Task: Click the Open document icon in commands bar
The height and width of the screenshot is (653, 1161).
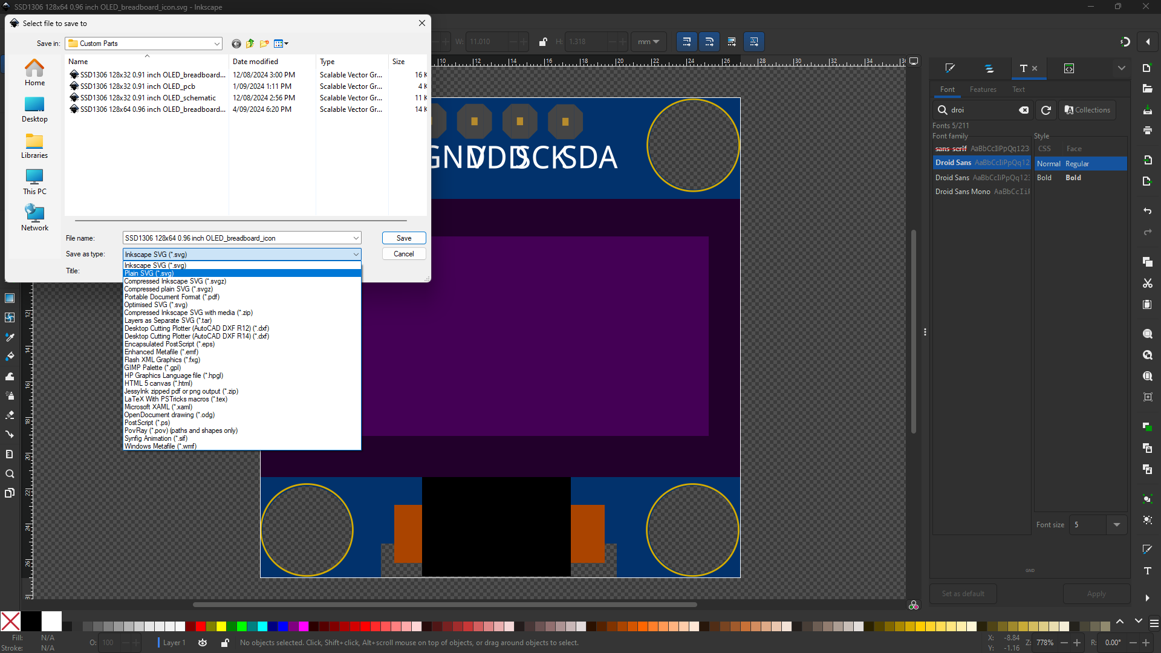Action: [x=1147, y=89]
